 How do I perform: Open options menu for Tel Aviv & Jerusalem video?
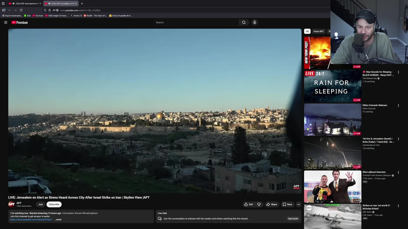(398, 139)
